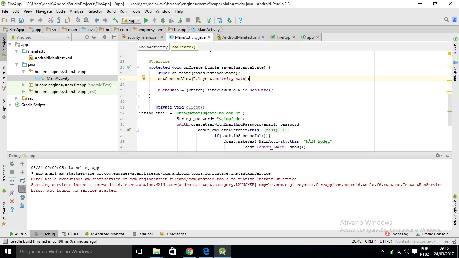Switch to the AndroidManifest.xml editor tab

(x=241, y=37)
